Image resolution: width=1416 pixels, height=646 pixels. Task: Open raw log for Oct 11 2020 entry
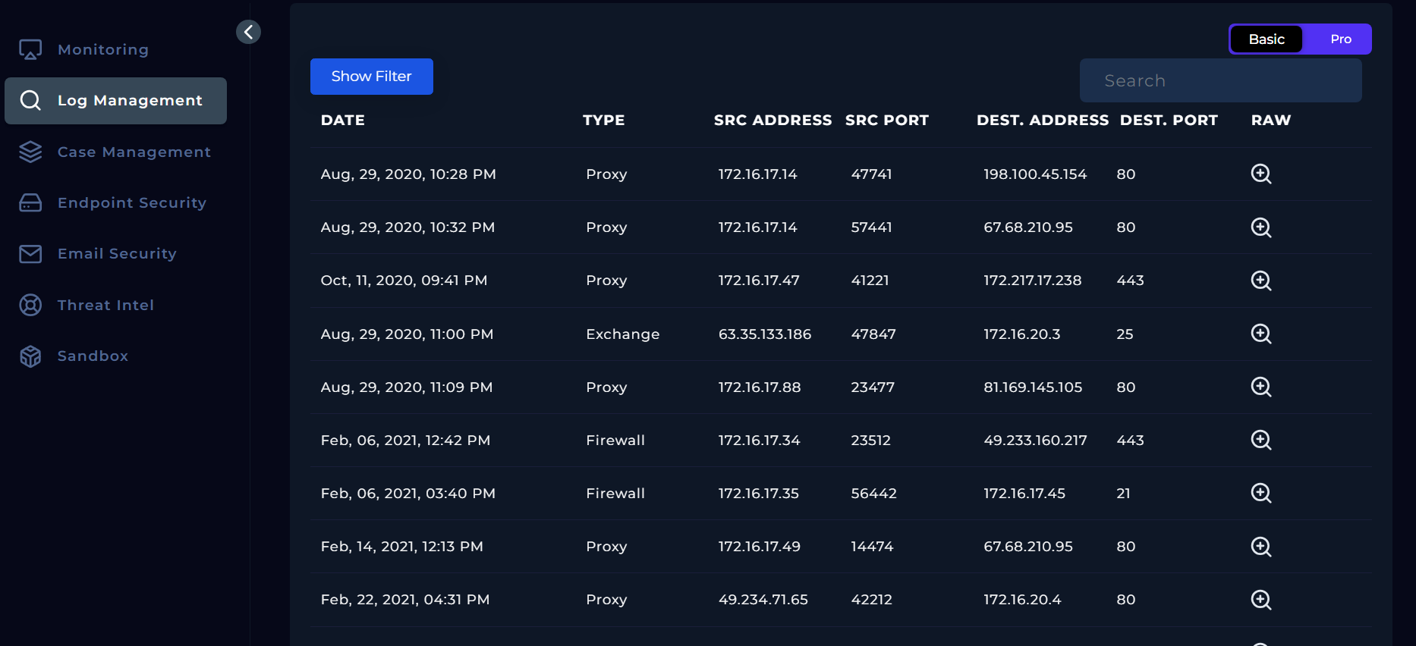pyautogui.click(x=1260, y=281)
